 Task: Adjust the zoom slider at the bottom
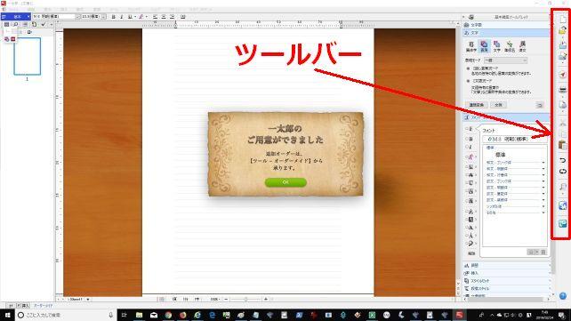click(x=245, y=299)
